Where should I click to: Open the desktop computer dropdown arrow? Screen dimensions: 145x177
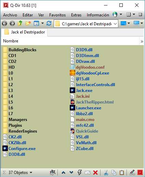[142, 23]
